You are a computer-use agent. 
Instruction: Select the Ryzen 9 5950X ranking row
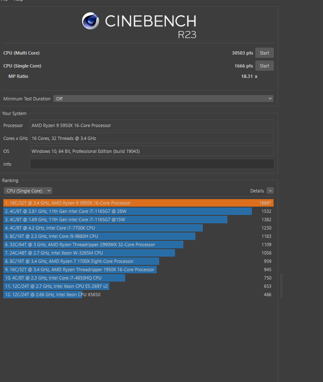point(138,203)
